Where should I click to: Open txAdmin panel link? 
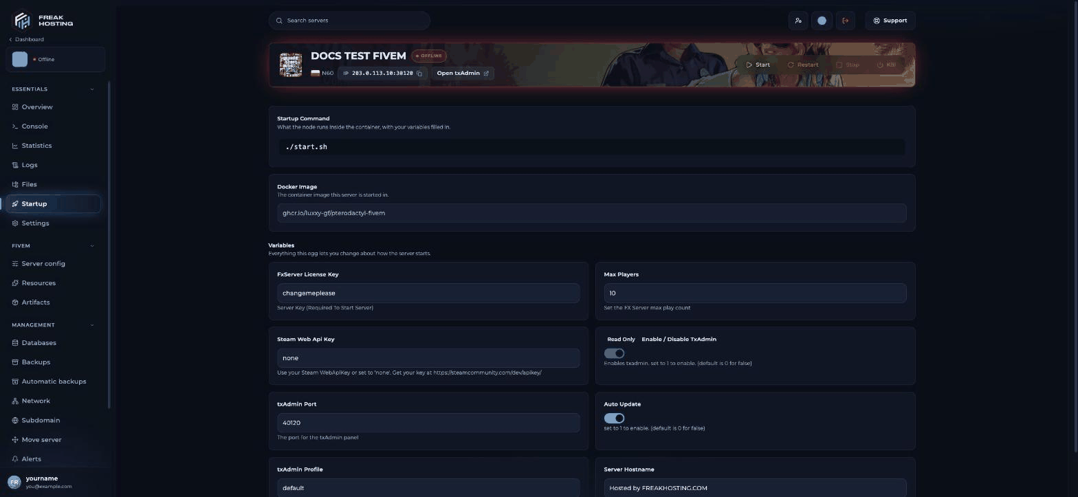(x=463, y=74)
